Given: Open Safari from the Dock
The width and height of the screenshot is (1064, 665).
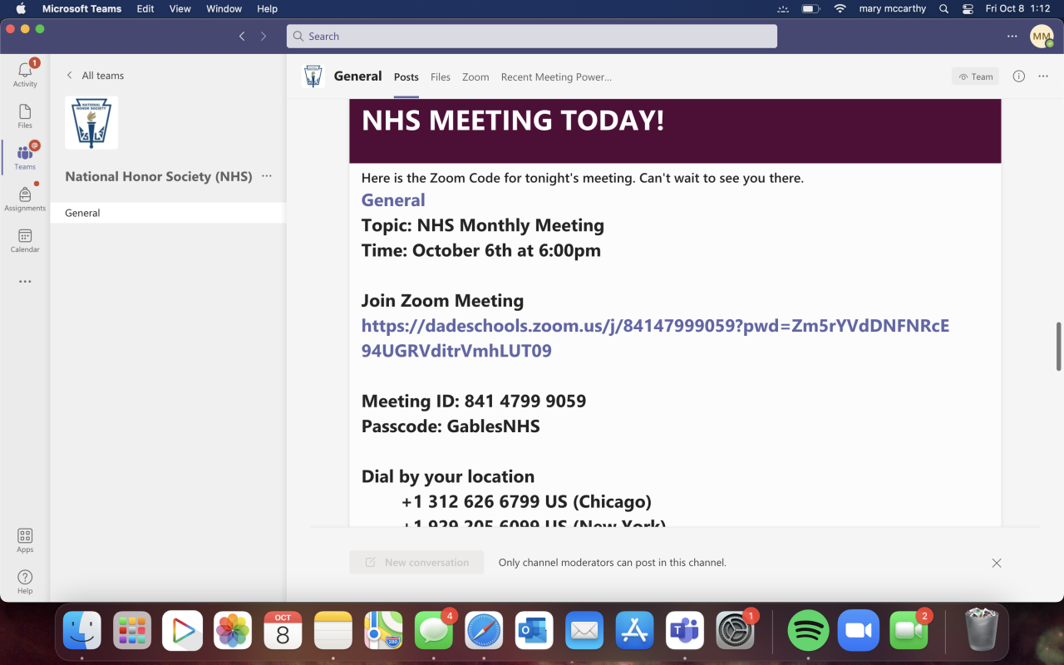Looking at the screenshot, I should click(484, 631).
